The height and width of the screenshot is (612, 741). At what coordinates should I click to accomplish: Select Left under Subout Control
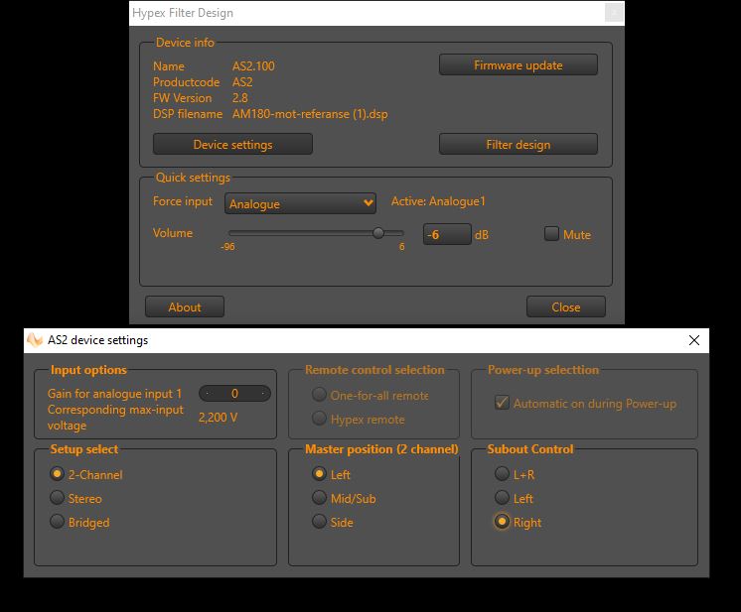point(502,497)
